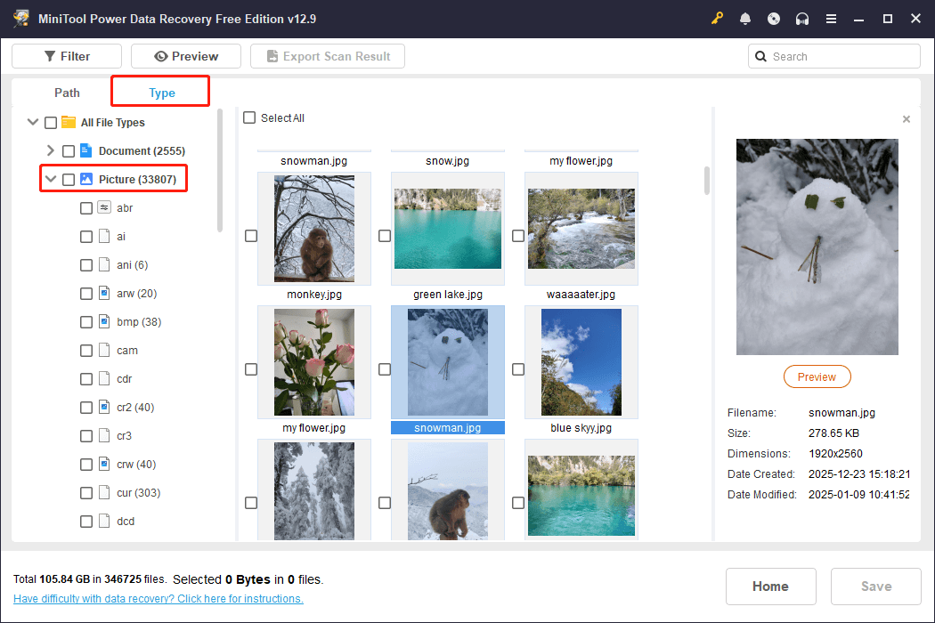Switch to the Path tab
This screenshot has width=935, height=623.
67,93
